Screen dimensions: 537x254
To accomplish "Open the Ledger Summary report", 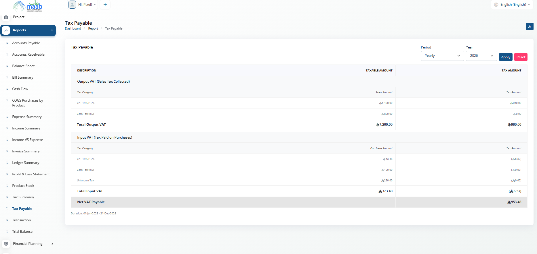I will tap(26, 163).
